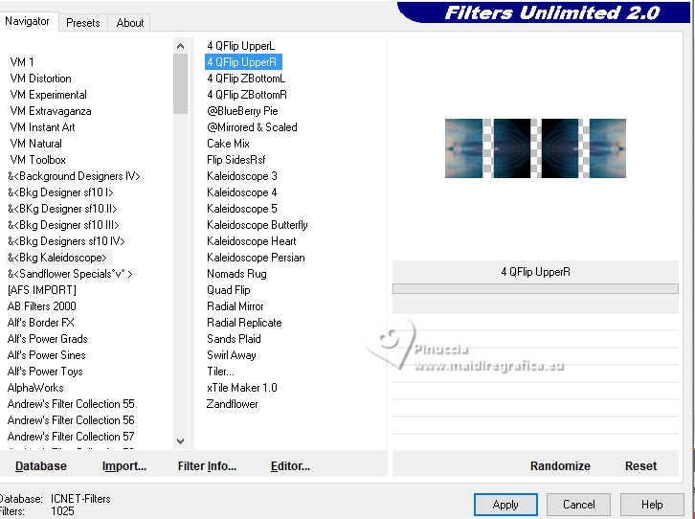This screenshot has height=519, width=695.
Task: Select the Navigator tab
Action: [x=28, y=21]
